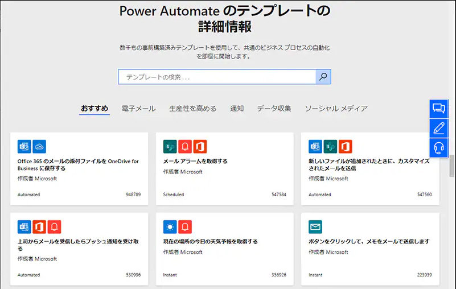Click the count 547584

(x=279, y=195)
